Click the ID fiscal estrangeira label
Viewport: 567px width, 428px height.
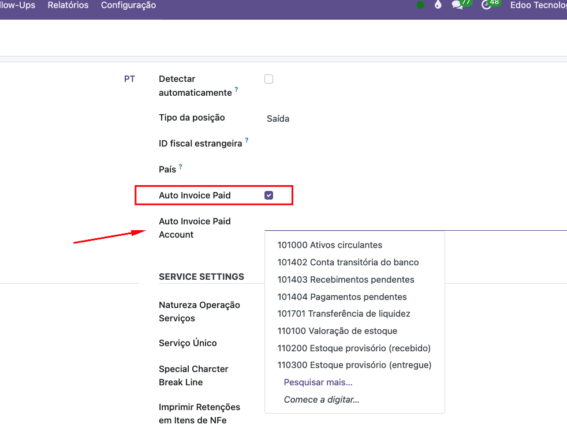coord(200,144)
